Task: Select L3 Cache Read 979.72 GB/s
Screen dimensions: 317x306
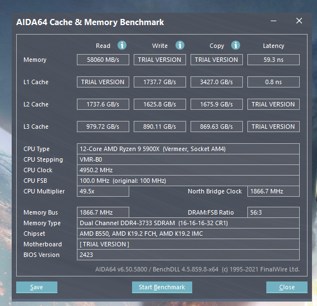Action: [x=103, y=127]
